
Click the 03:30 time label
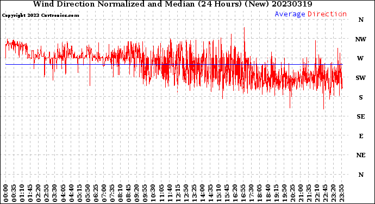tap(55, 193)
